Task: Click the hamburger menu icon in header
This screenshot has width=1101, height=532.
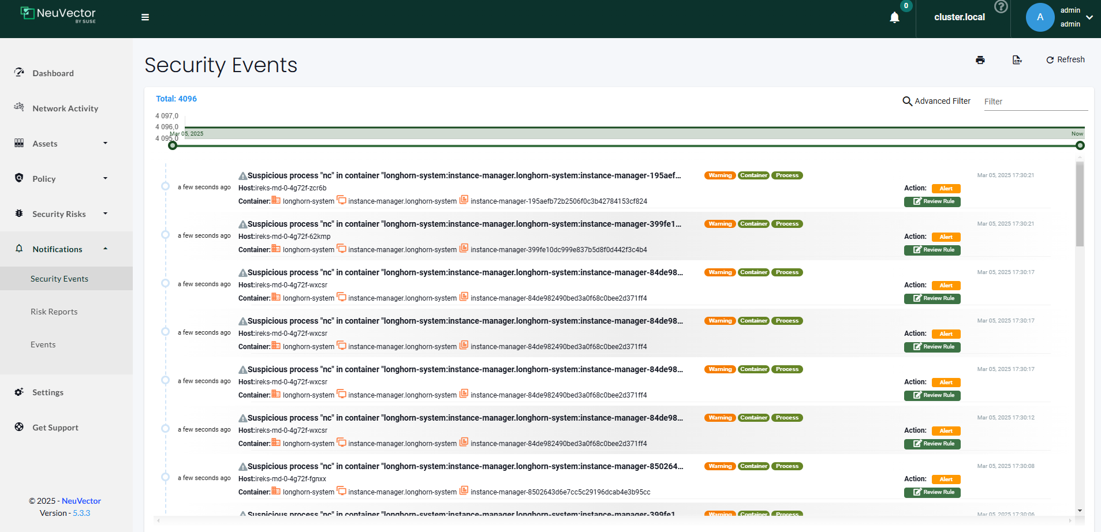Action: (x=145, y=17)
